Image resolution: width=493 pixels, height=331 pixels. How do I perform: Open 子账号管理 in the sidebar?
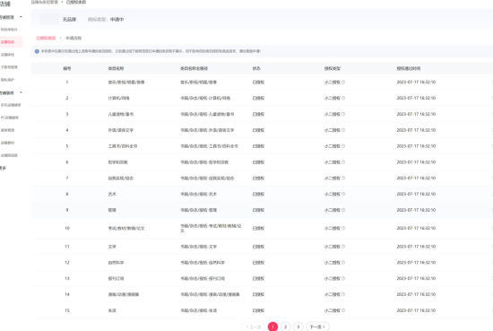[x=9, y=67]
